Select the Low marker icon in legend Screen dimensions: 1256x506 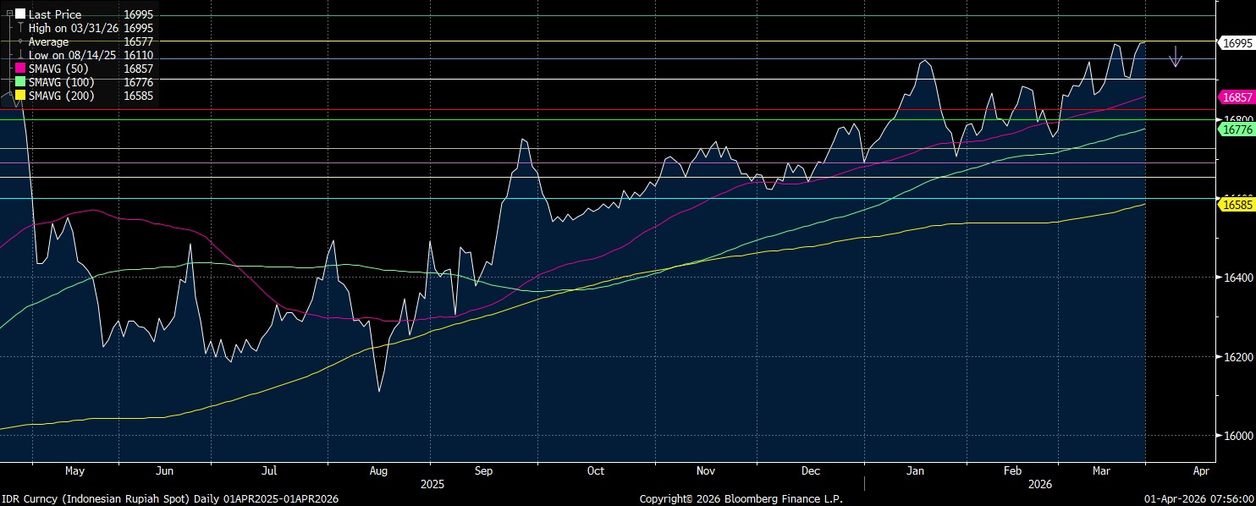(x=20, y=55)
